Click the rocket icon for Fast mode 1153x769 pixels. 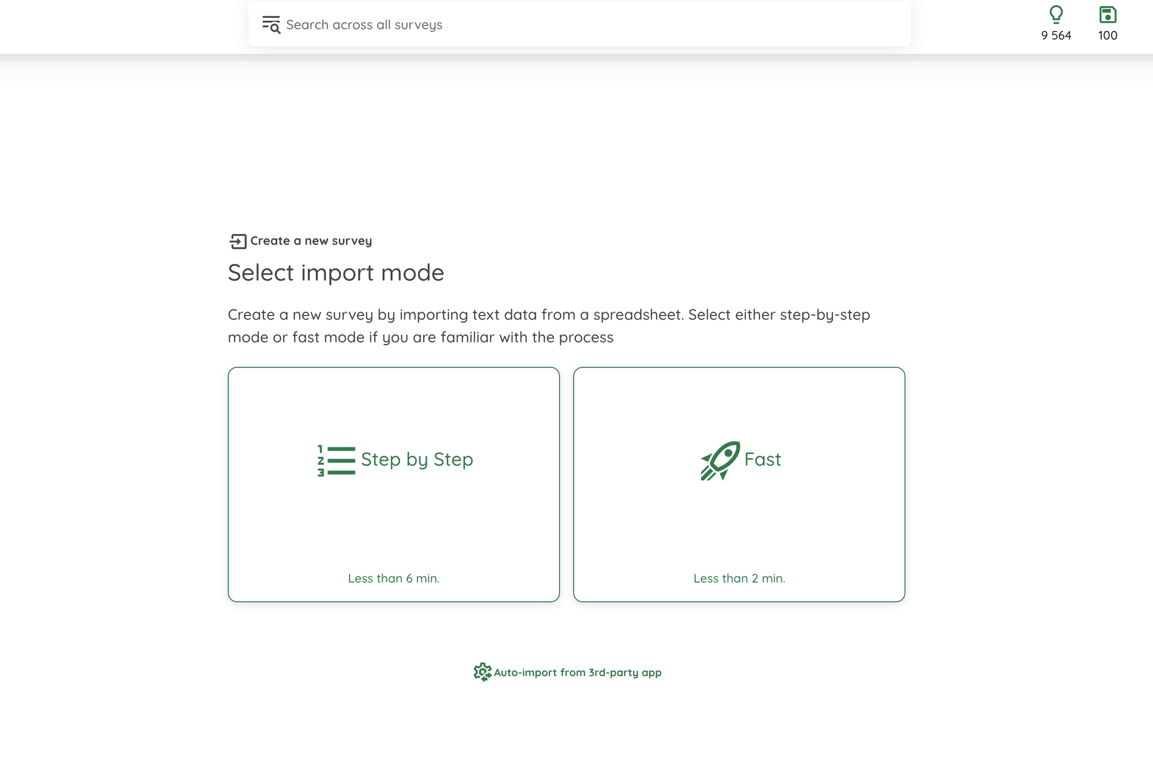720,460
